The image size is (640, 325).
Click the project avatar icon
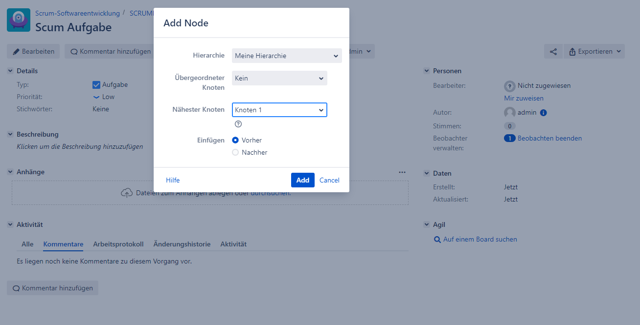pyautogui.click(x=19, y=20)
